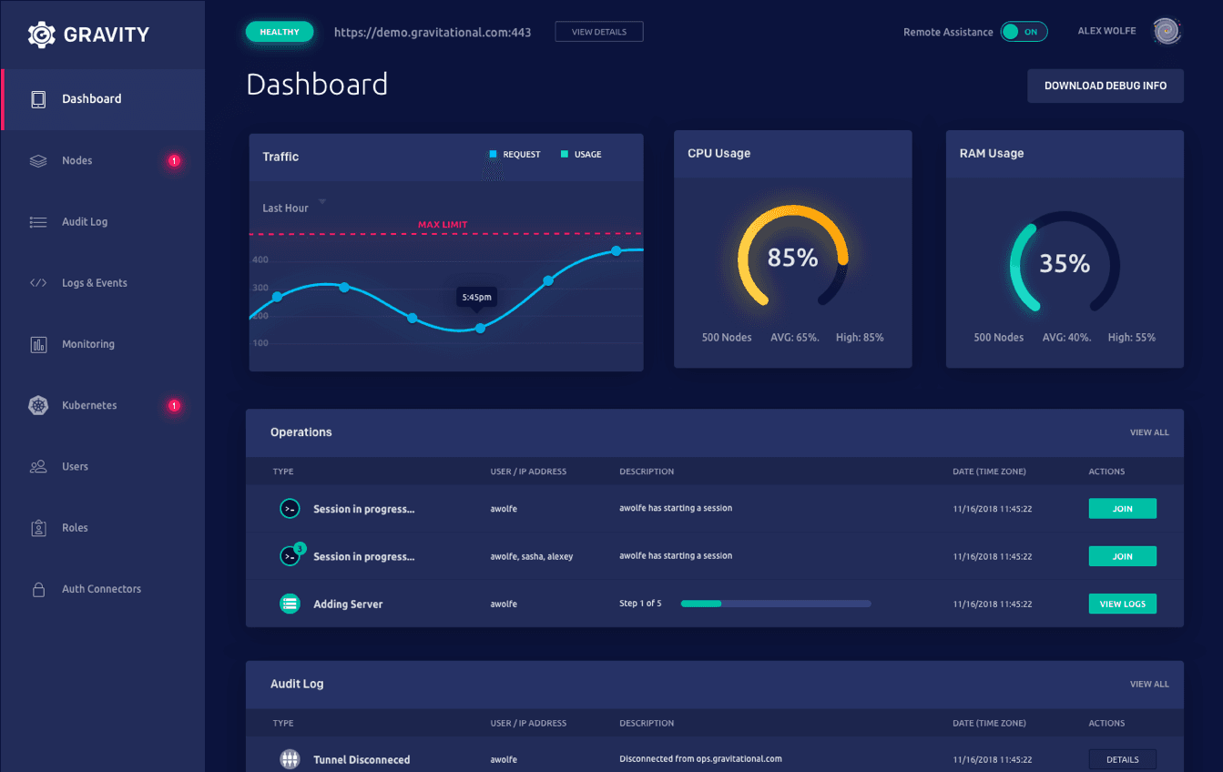The image size is (1223, 772).
Task: Open Roles from the sidebar menu
Action: pos(37,527)
